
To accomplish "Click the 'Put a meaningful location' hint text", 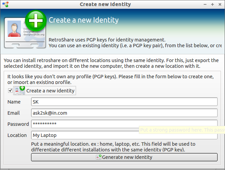I will tap(113, 147).
